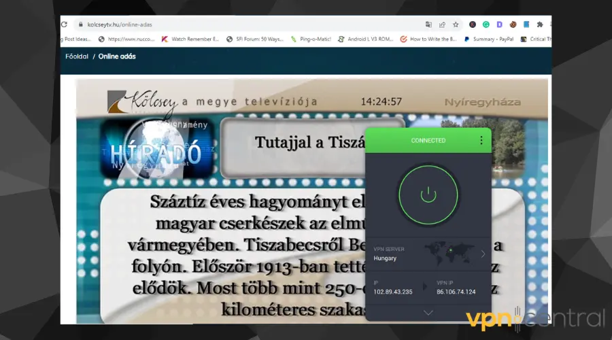Open the 'Post Ideas...' bookmark

tap(76, 39)
